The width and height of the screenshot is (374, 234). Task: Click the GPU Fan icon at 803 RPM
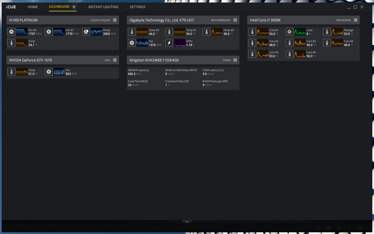click(x=49, y=72)
